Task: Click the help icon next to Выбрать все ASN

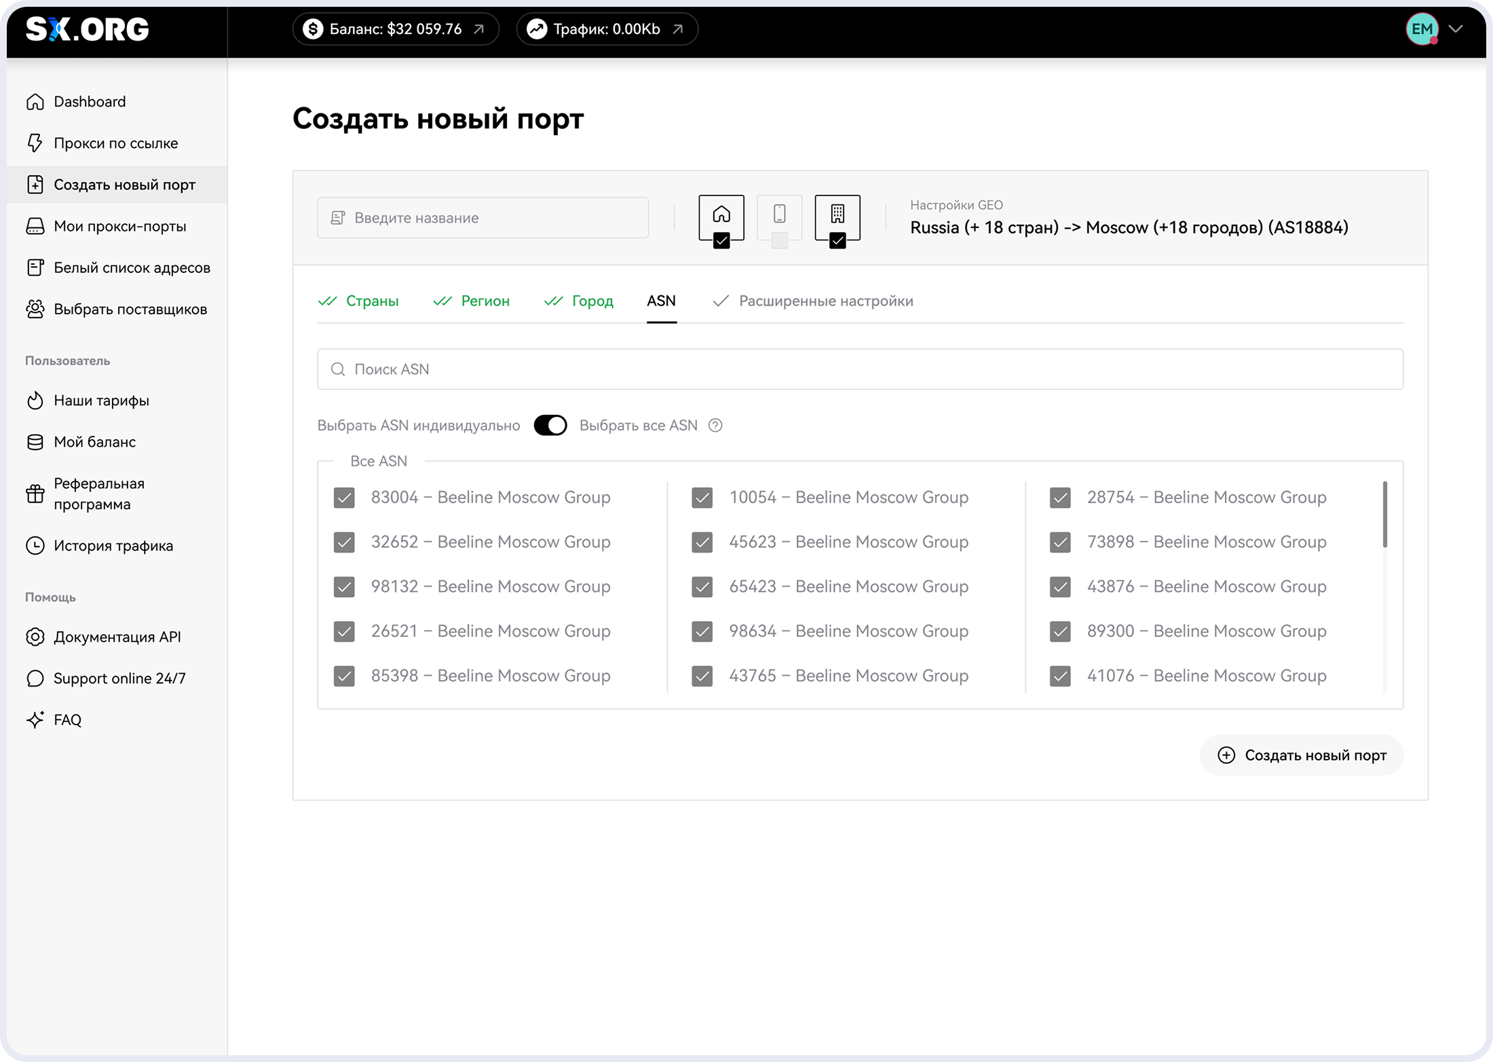Action: tap(715, 426)
